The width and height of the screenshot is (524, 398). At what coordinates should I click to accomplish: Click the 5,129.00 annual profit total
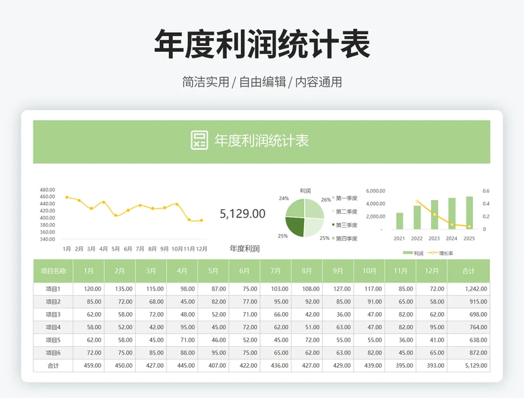click(x=242, y=213)
